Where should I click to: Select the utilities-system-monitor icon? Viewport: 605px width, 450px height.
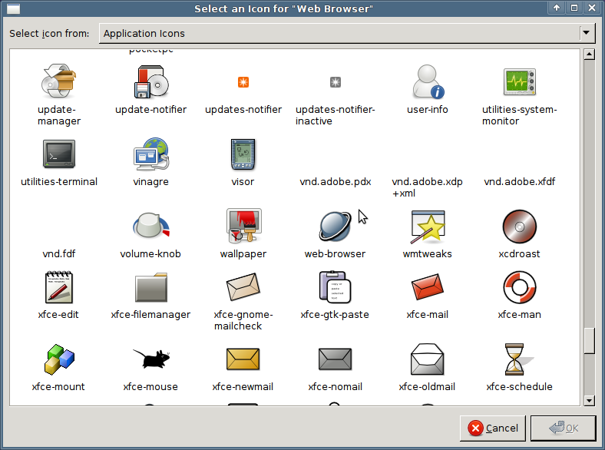[519, 81]
